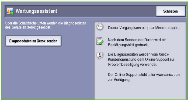Select the Wartungsassistent title text
188x100 pixels.
36,11
